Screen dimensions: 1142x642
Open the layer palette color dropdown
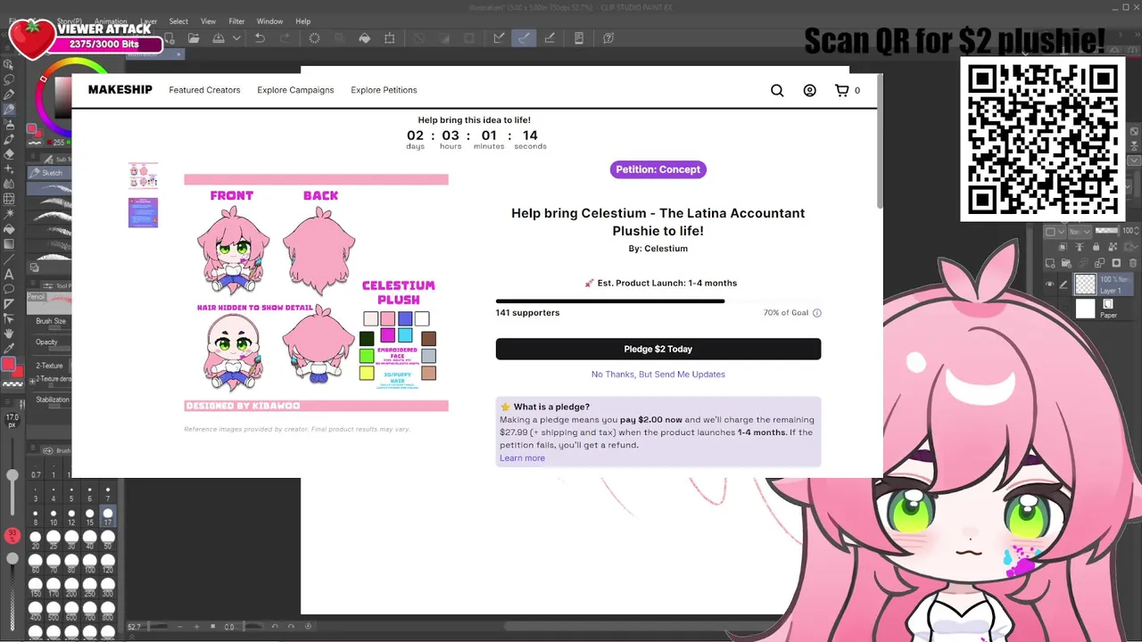coord(1055,231)
